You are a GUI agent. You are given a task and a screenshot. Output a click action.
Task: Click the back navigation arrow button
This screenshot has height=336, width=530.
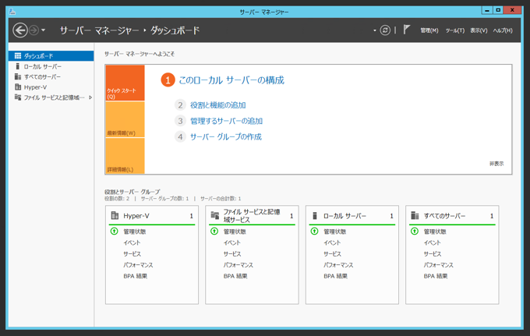20,30
